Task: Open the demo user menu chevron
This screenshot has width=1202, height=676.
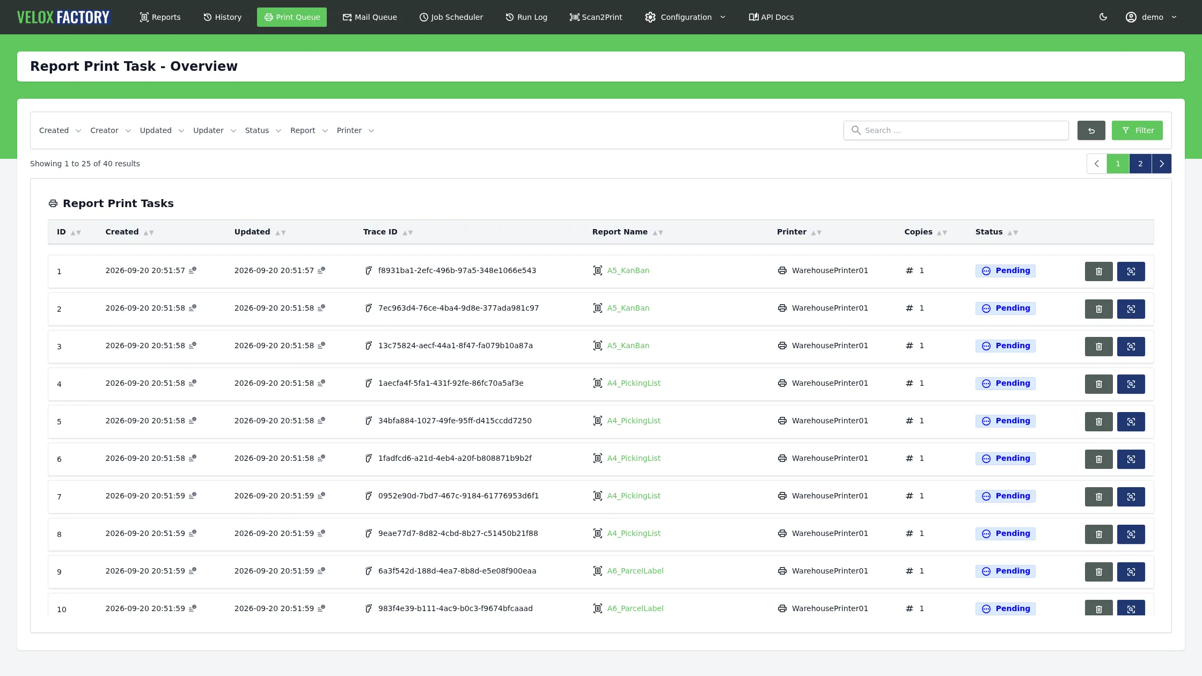Action: (x=1174, y=17)
